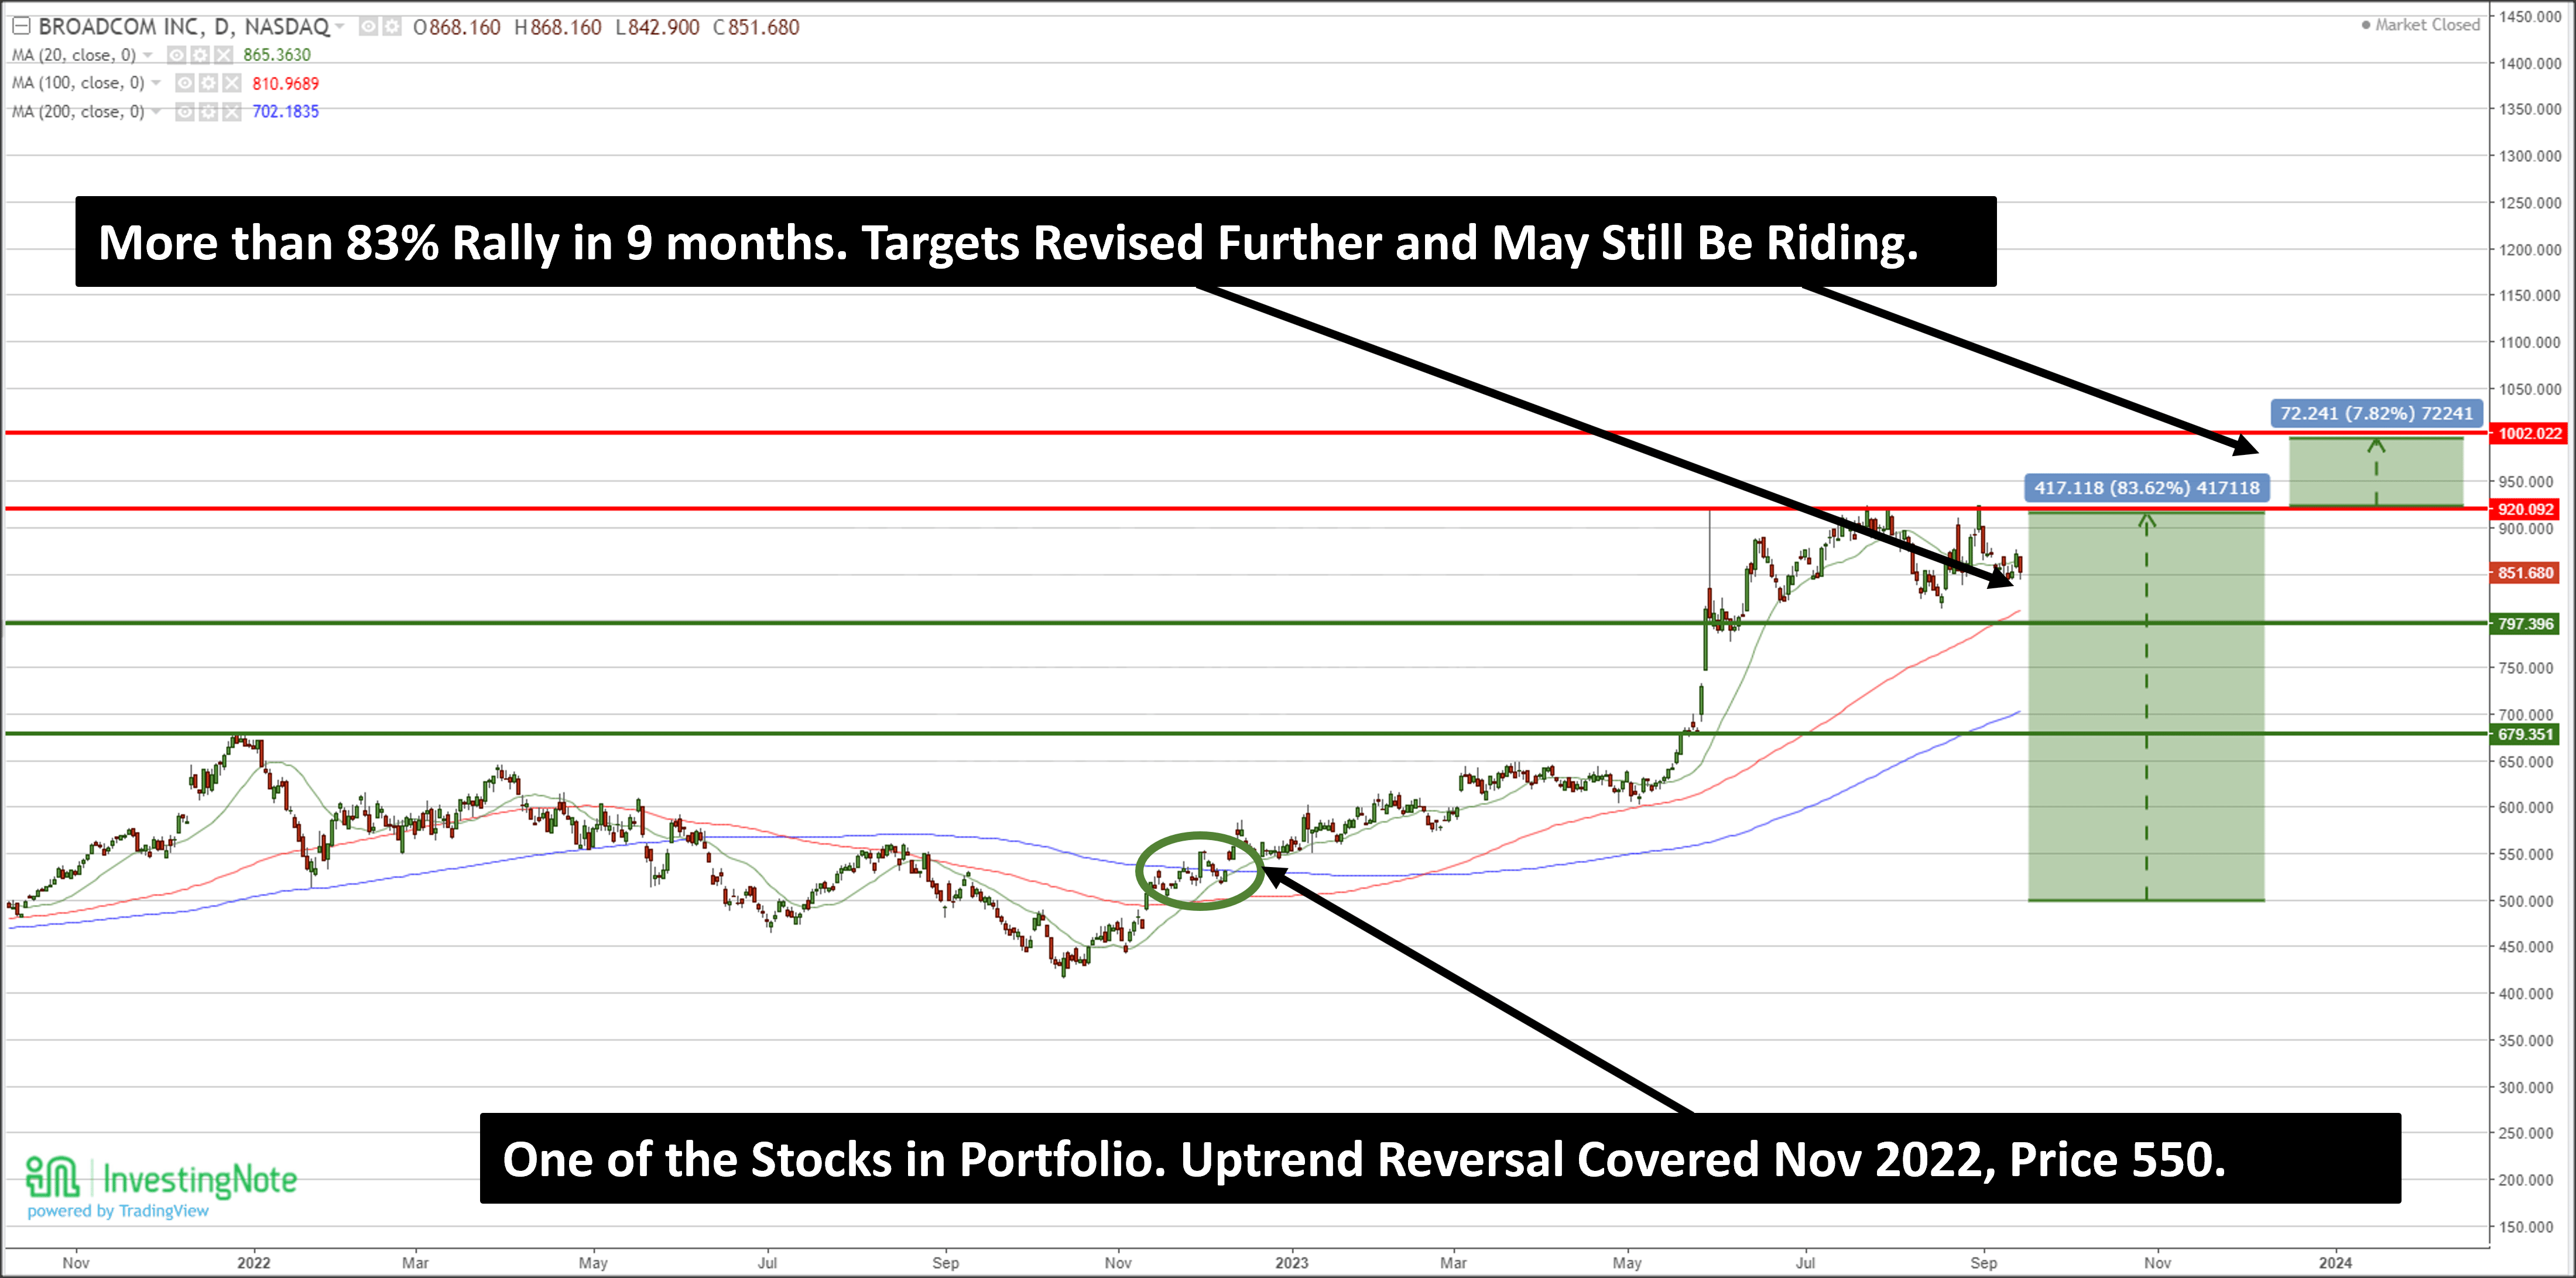
Task: Click the 2023 label on time axis
Action: (x=1291, y=1263)
